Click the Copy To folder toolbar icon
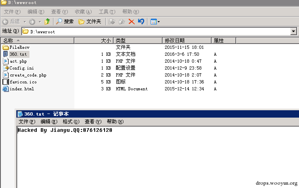299x188 pixels. pos(122,22)
